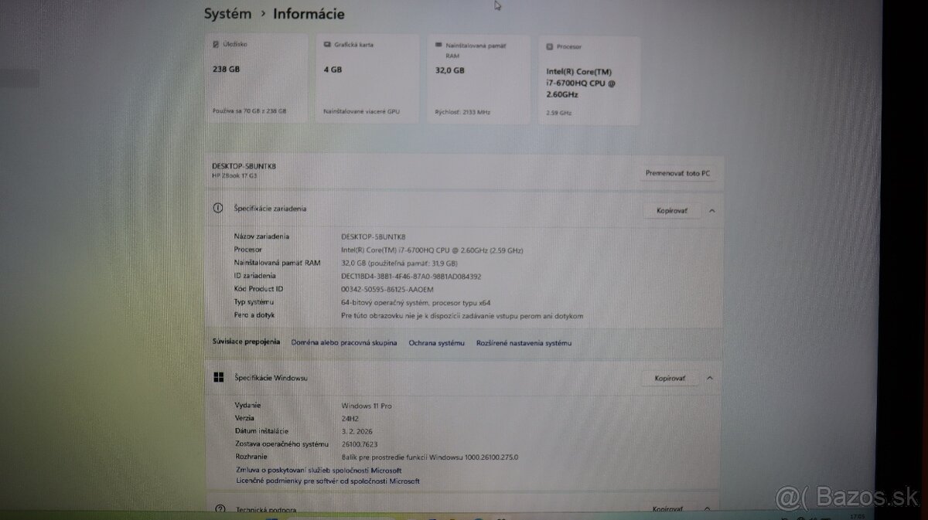Collapse the Špecifikácie Windowsu section
The width and height of the screenshot is (928, 520).
point(709,378)
